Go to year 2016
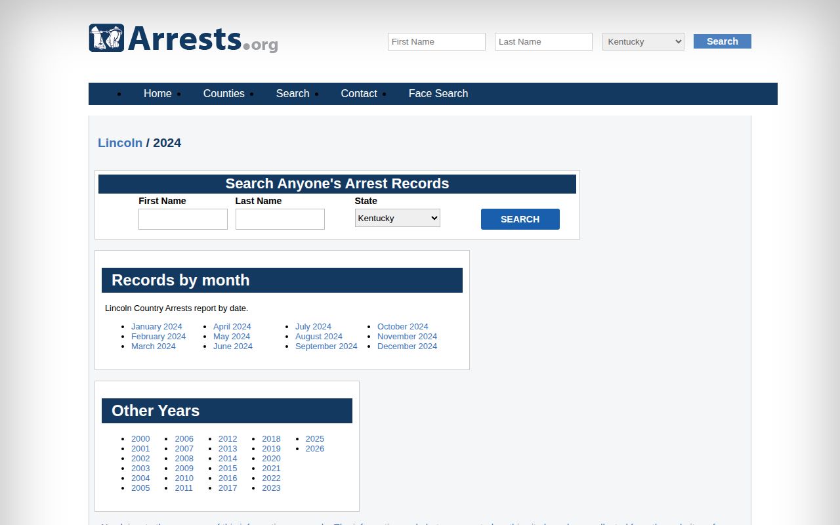Image resolution: width=840 pixels, height=525 pixels. pos(228,478)
